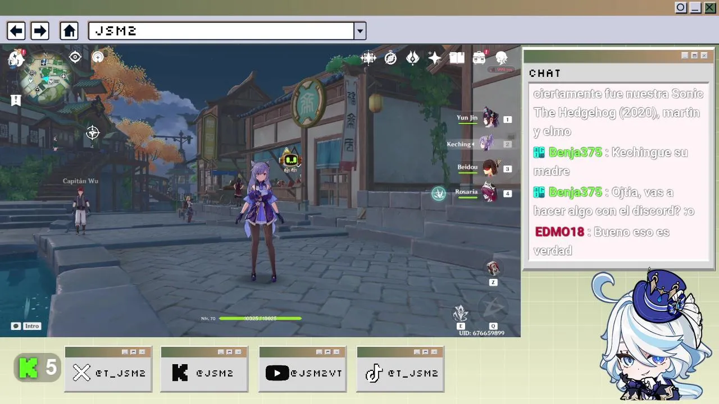Open the Wish sparkle star icon
The height and width of the screenshot is (404, 719).
(434, 58)
